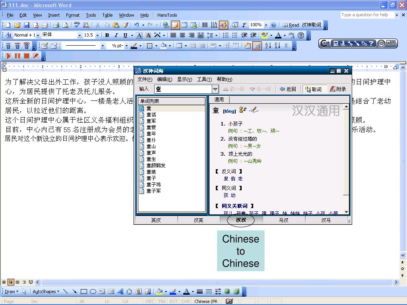Click the New Blank Document icon
Image resolution: width=407 pixels, height=305 pixels.
(8, 25)
